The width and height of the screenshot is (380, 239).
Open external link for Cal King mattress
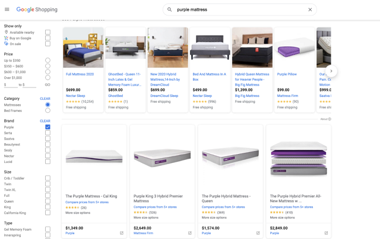[x=122, y=233]
